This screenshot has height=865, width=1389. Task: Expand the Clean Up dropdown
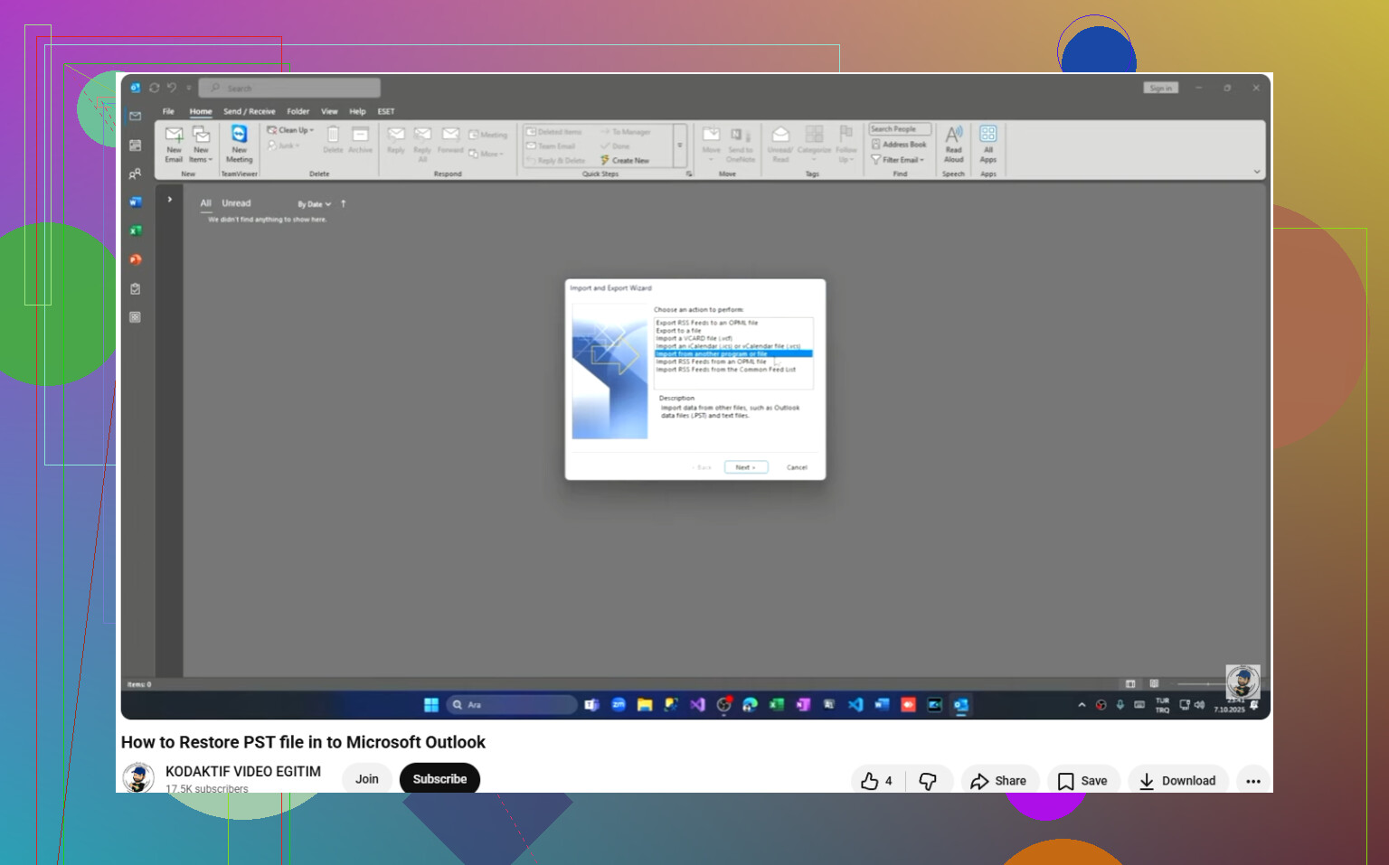click(x=290, y=130)
